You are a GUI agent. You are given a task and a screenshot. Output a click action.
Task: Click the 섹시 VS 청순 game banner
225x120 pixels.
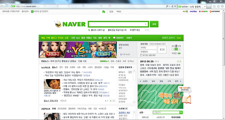78,50
